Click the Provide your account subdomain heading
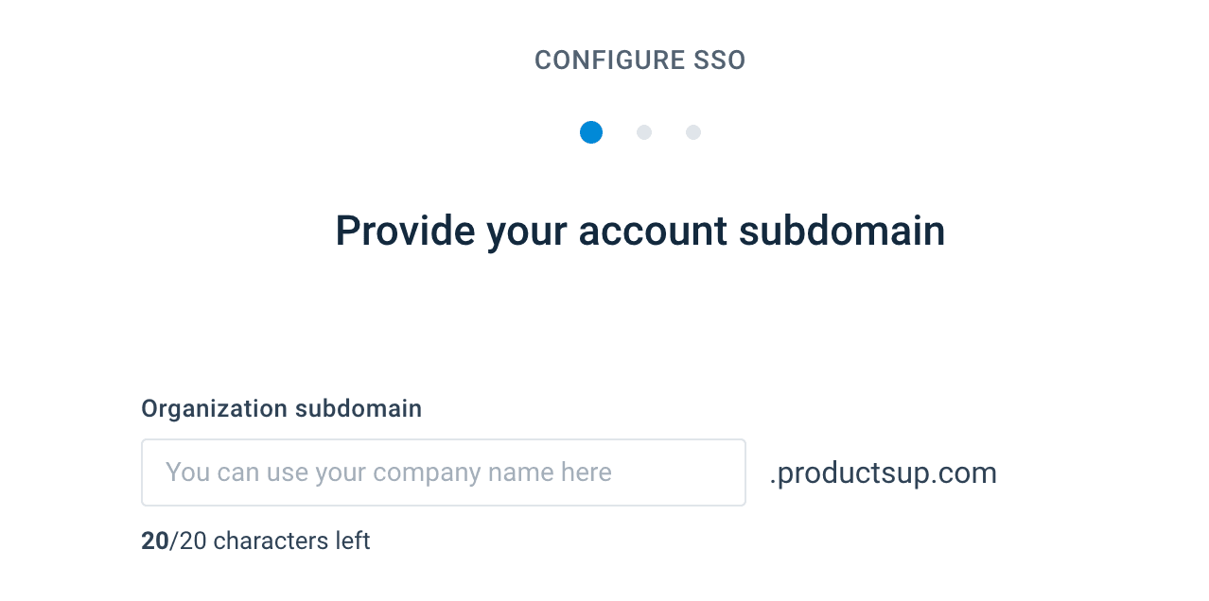Viewport: 1209px width, 601px height. click(x=640, y=232)
